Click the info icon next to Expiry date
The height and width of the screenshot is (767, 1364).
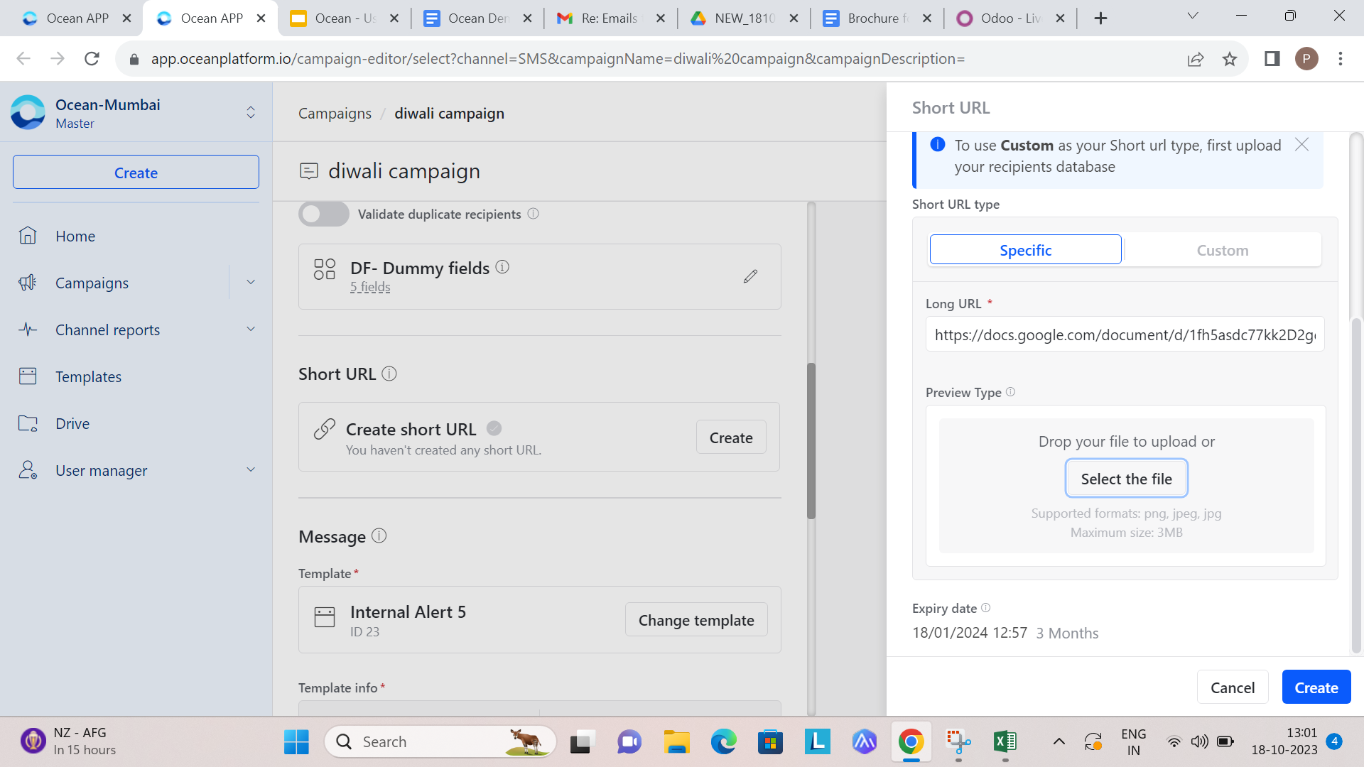[x=985, y=608]
